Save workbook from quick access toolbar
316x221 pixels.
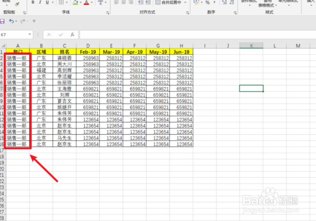coord(2,21)
